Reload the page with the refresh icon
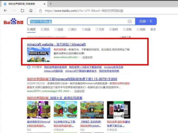The height and width of the screenshot is (133, 178). [x=22, y=11]
